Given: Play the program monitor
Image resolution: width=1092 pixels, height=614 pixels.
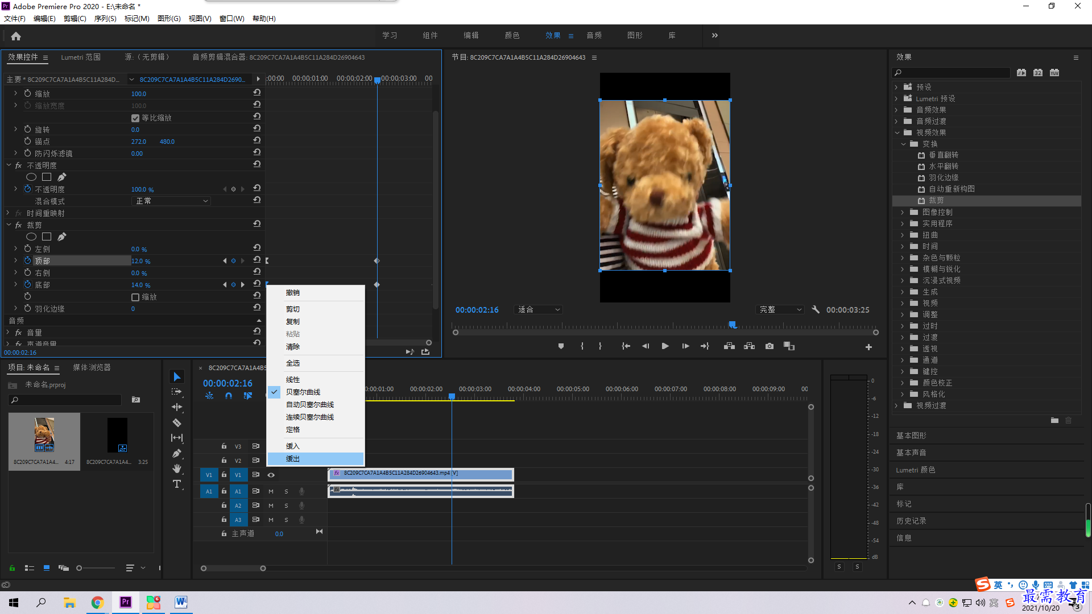Looking at the screenshot, I should 665,346.
